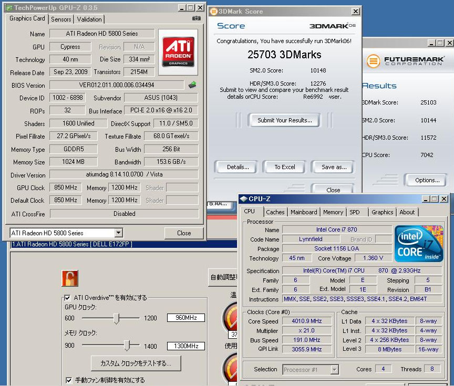Toggle the ATI Overdrive enable checkbox
Screen dimensions: 454x386
tap(68, 298)
